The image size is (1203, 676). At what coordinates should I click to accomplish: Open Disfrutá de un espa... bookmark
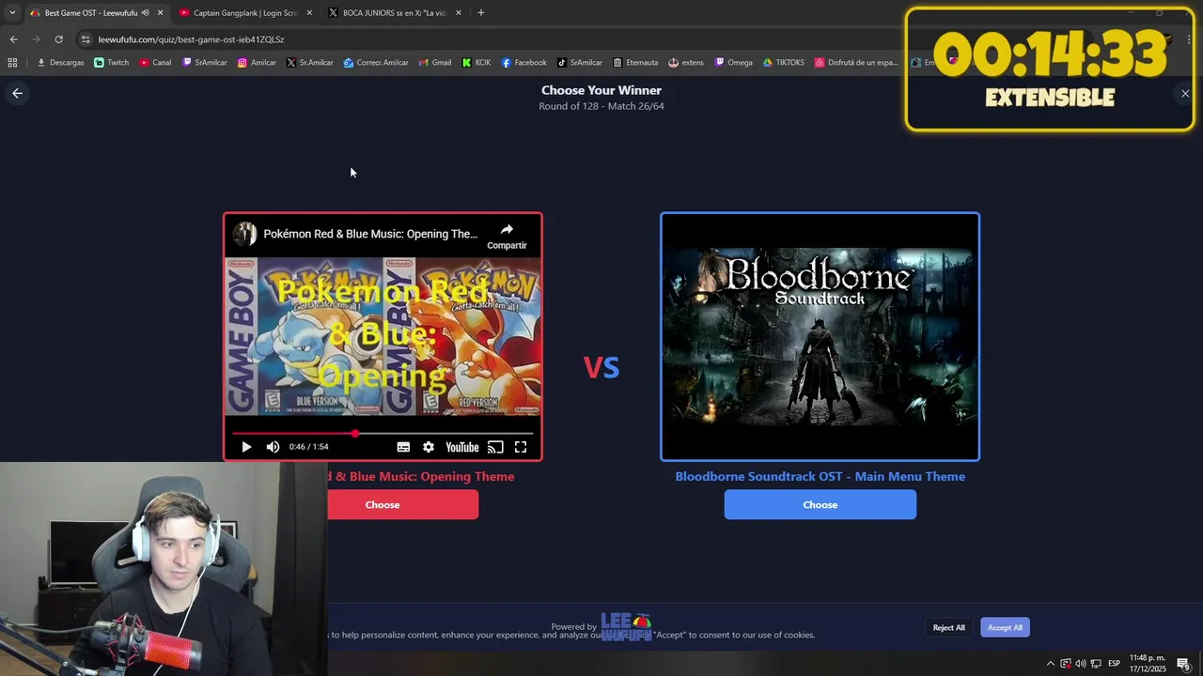[x=856, y=63]
